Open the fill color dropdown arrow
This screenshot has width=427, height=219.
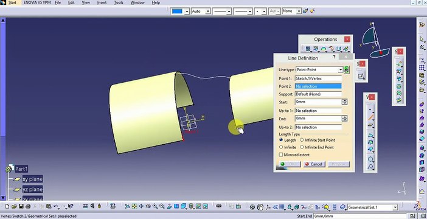click(x=187, y=11)
